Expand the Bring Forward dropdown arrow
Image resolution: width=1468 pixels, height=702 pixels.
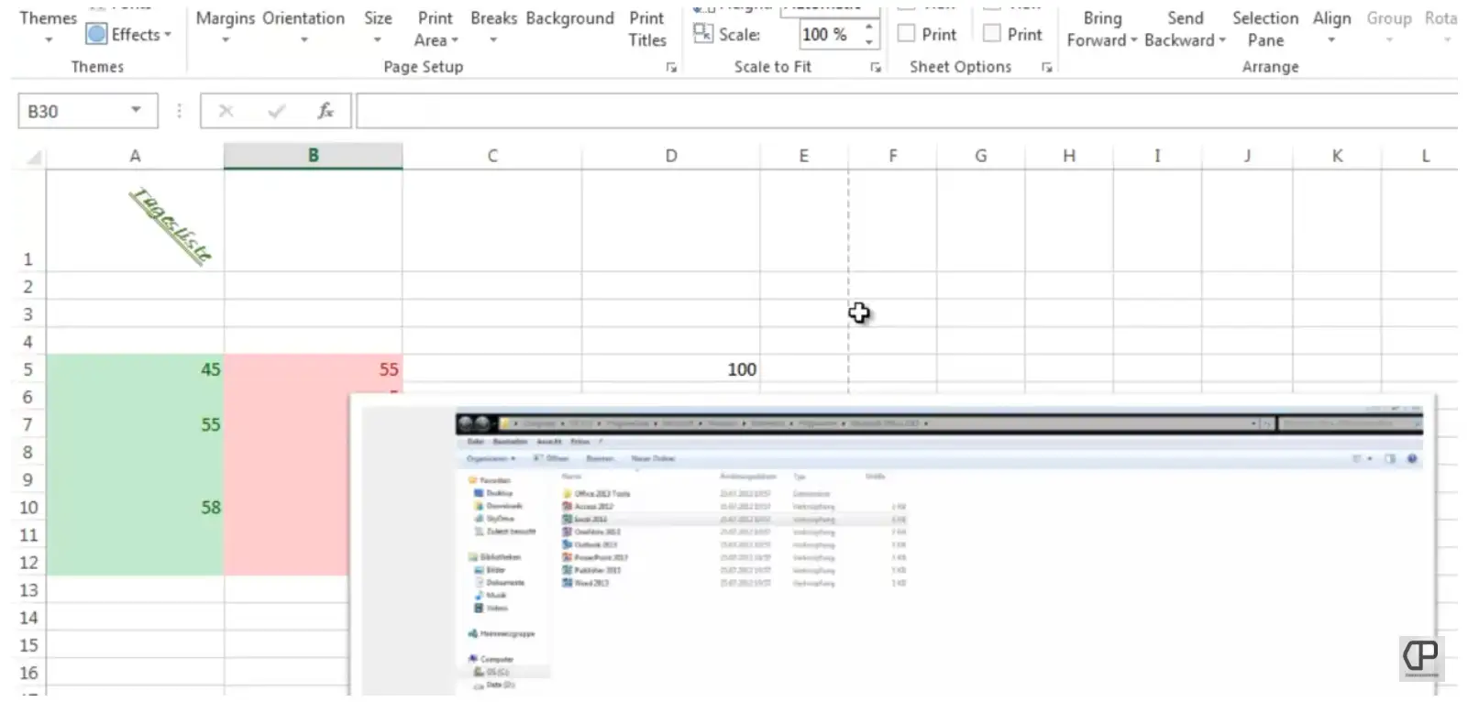pos(1134,40)
